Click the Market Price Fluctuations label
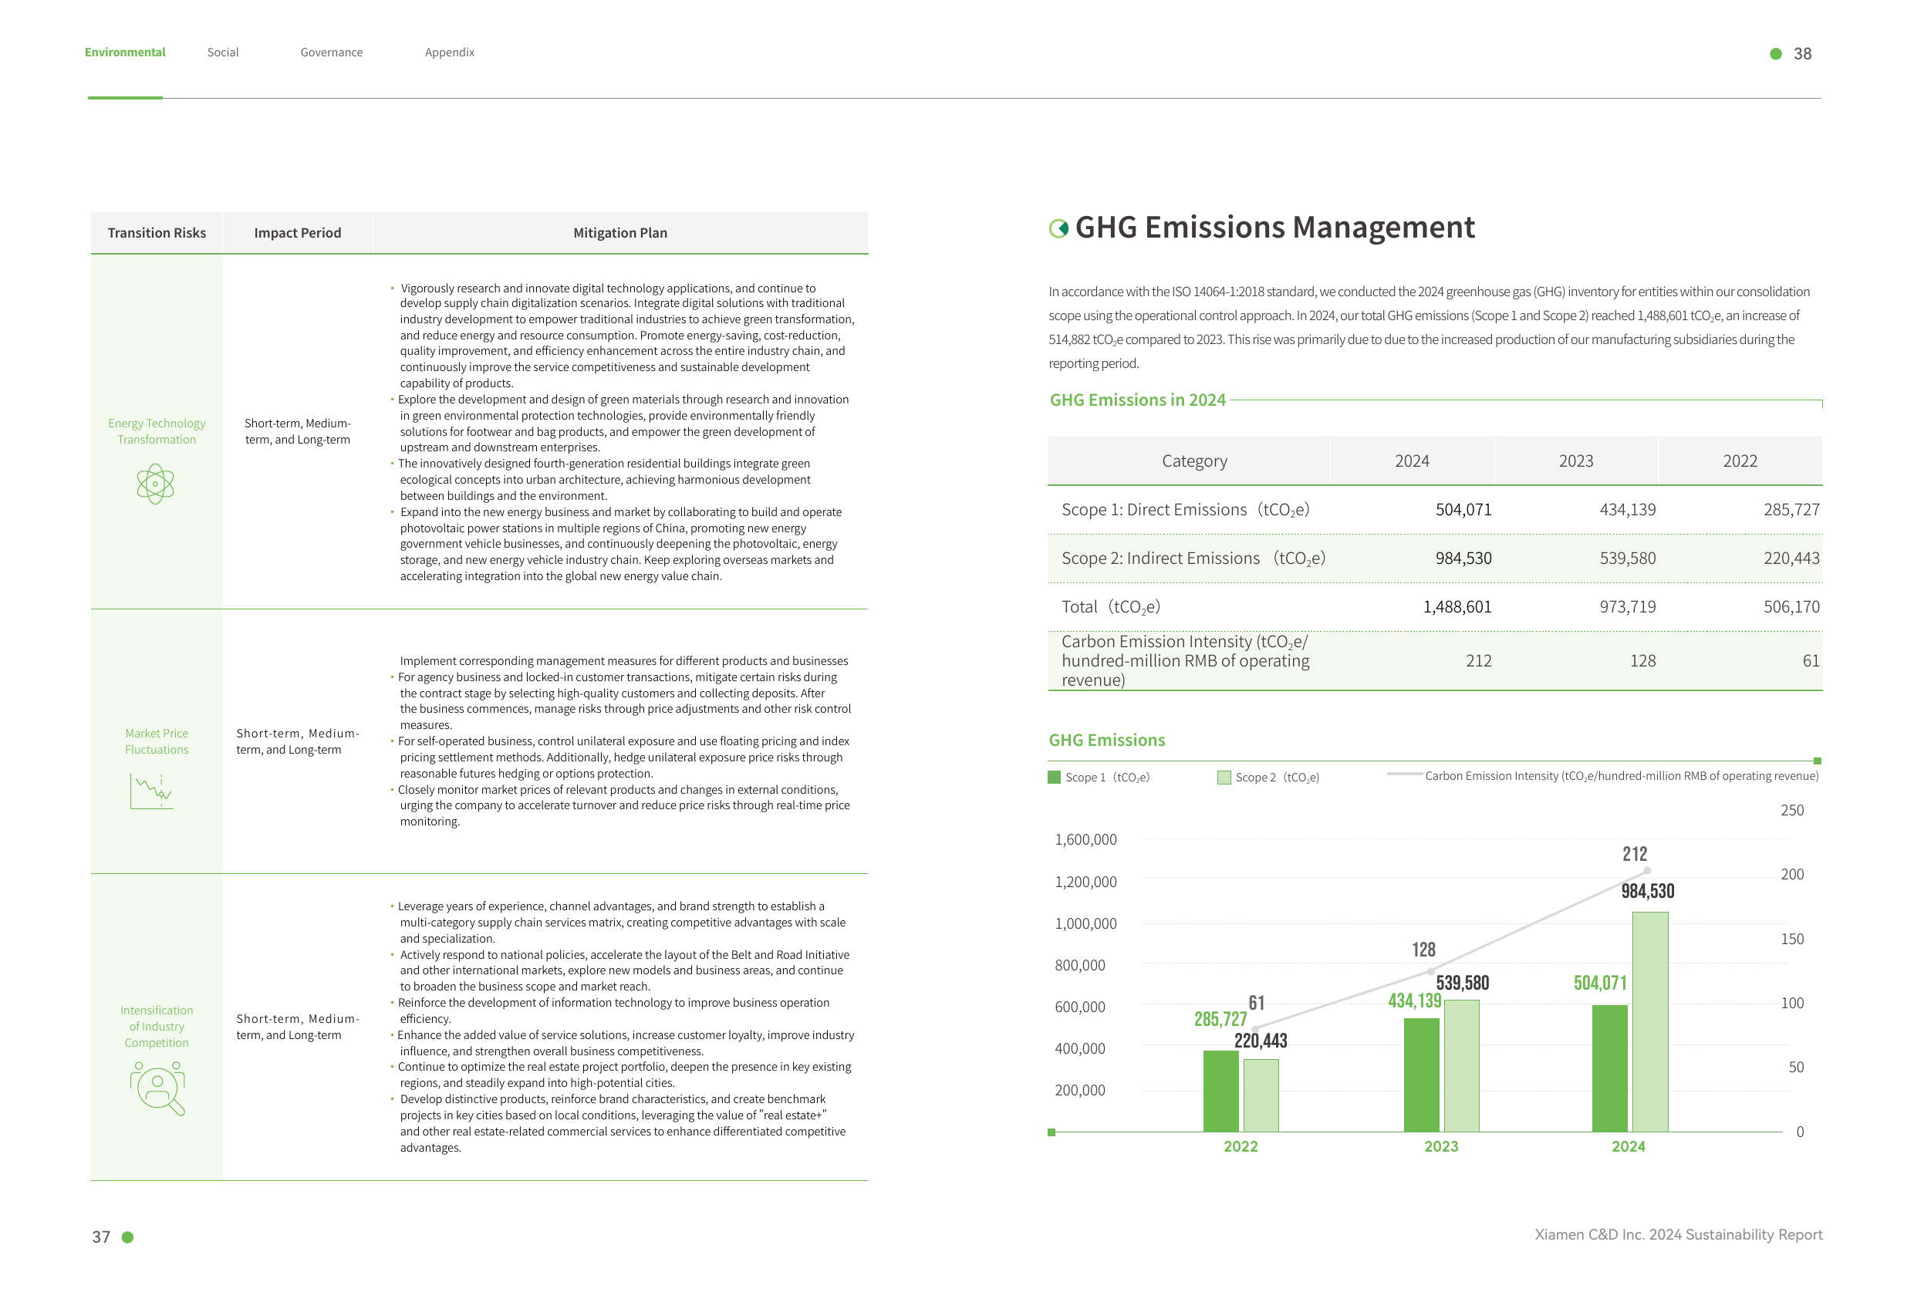 pos(157,741)
